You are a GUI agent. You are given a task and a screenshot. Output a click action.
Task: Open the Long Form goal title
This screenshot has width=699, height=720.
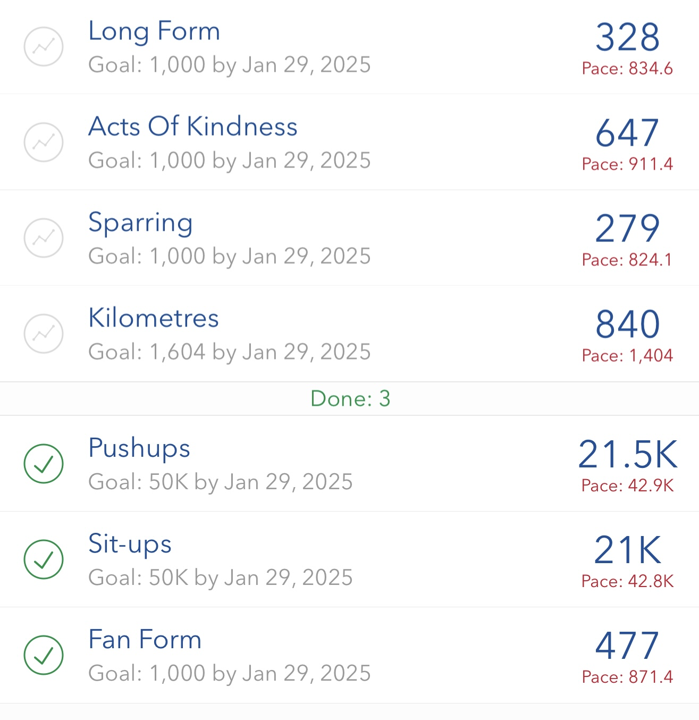pos(154,31)
